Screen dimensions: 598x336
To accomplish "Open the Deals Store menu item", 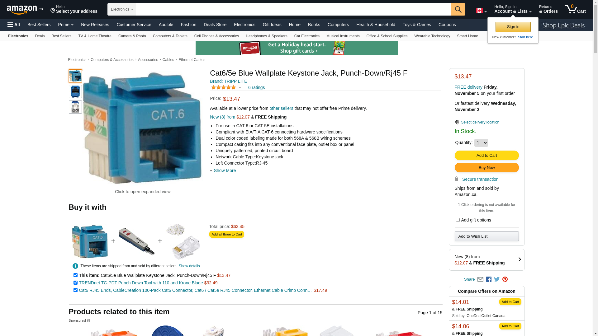I will (x=215, y=25).
